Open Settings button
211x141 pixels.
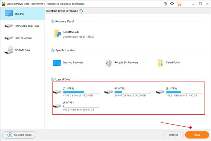[x=173, y=135]
